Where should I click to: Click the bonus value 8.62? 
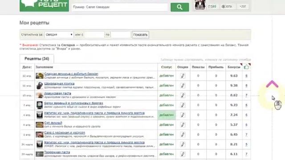click(234, 95)
